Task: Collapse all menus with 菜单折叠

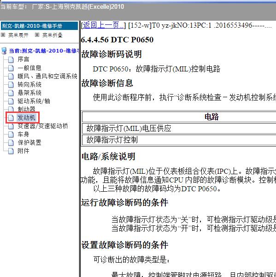Action: coord(53,35)
